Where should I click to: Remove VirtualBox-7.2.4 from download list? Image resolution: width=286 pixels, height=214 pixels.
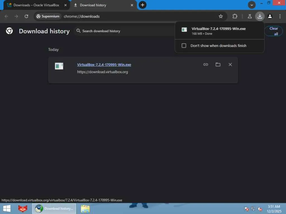point(230,65)
